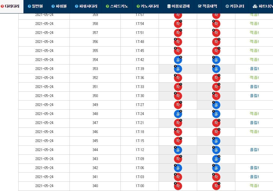Click the checkbox icon beside 적중내역
The width and height of the screenshot is (273, 191).
coord(200,6)
